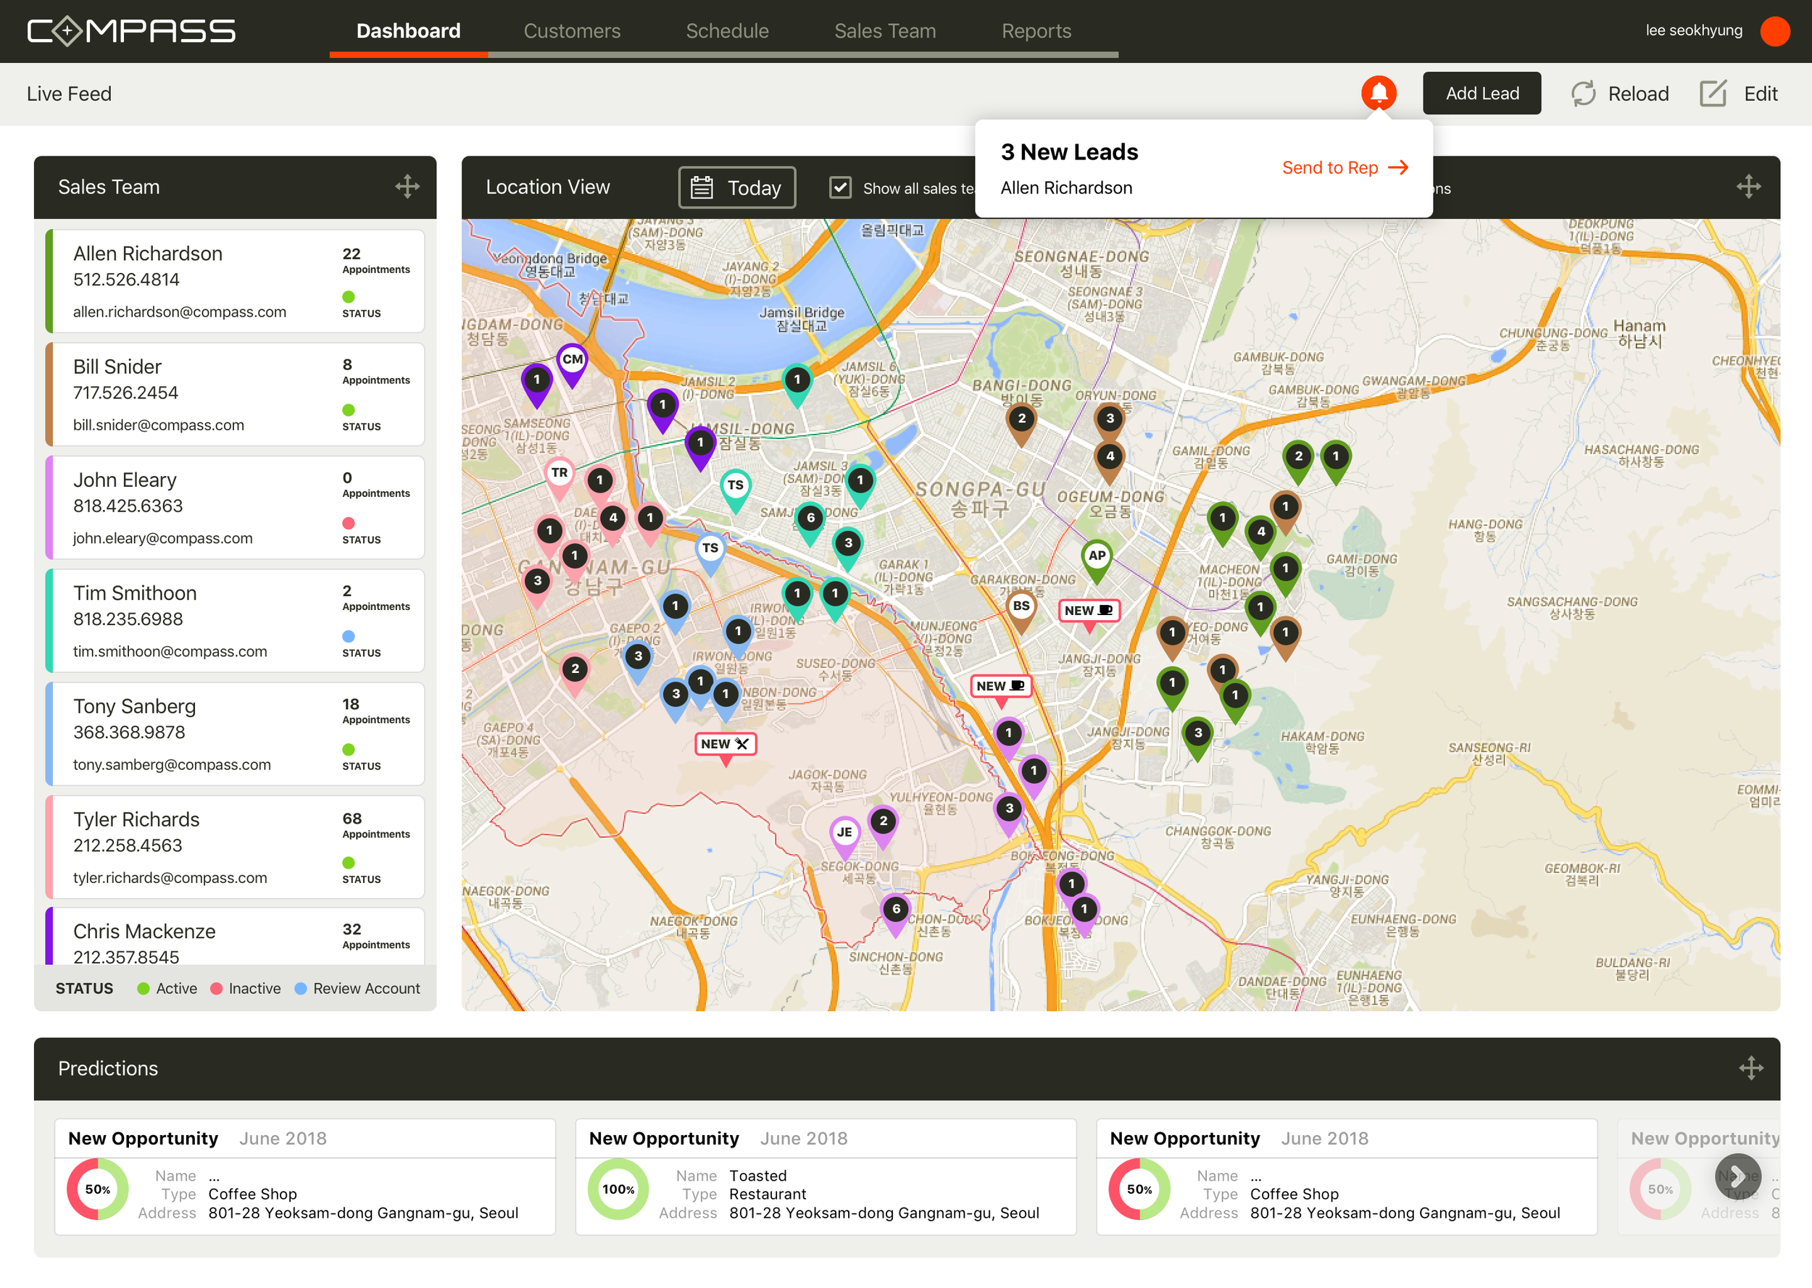Image resolution: width=1812 pixels, height=1288 pixels.
Task: Switch to the Customers tab
Action: [x=572, y=31]
